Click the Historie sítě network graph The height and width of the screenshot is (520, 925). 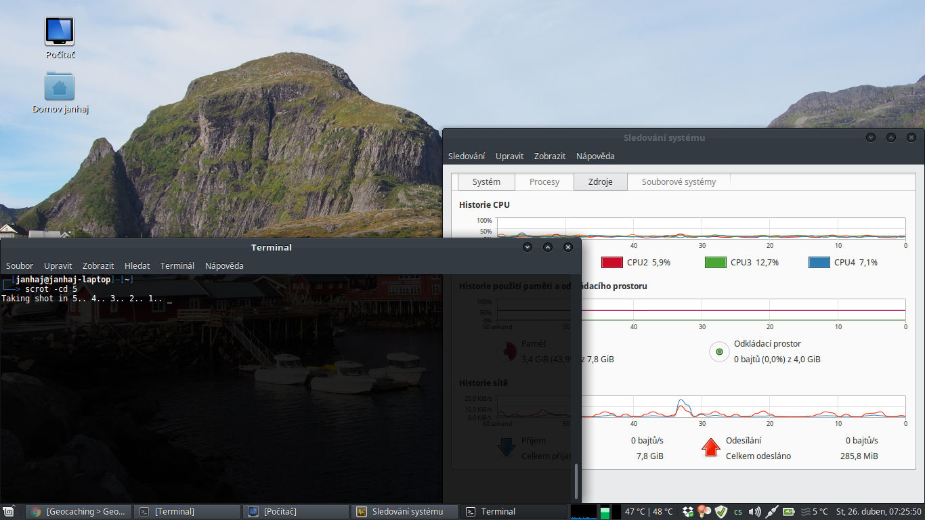(x=701, y=406)
